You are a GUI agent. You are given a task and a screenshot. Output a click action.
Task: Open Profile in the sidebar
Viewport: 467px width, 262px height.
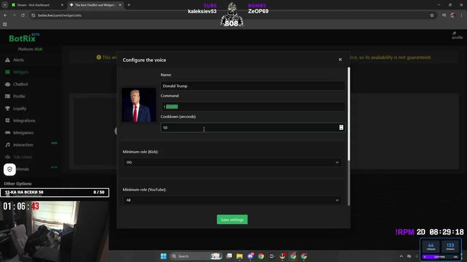[19, 96]
